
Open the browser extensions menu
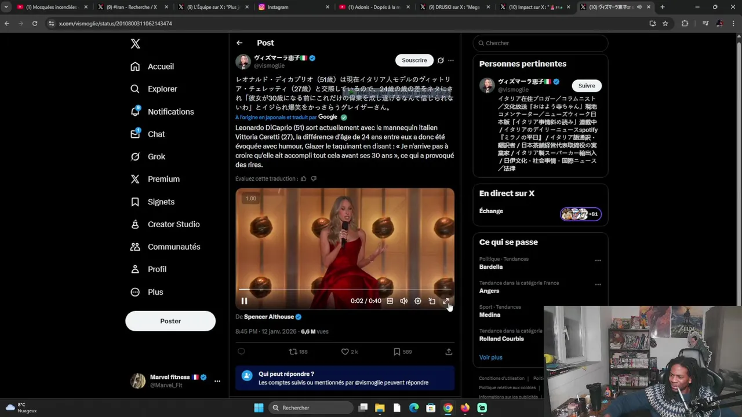point(685,23)
